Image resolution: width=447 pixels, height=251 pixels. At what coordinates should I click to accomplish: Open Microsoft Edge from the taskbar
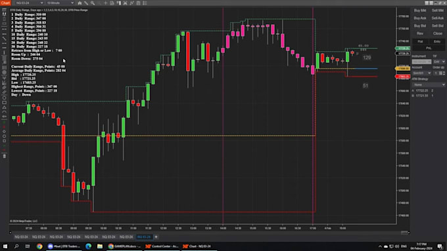[88, 246]
